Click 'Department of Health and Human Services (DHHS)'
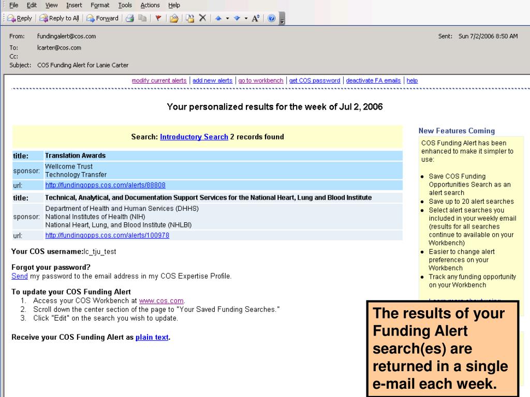530x397 pixels. coord(122,209)
